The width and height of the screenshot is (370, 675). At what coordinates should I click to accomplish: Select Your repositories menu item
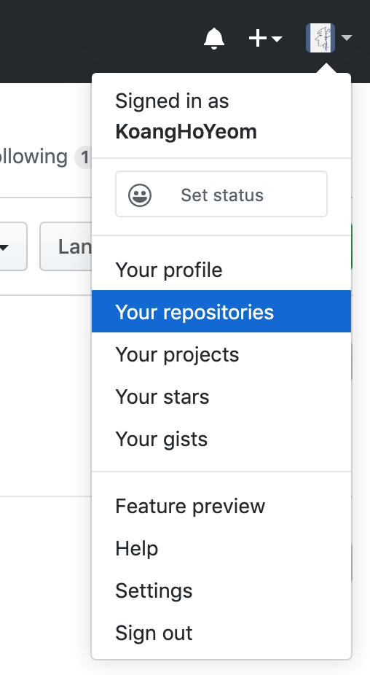[221, 312]
